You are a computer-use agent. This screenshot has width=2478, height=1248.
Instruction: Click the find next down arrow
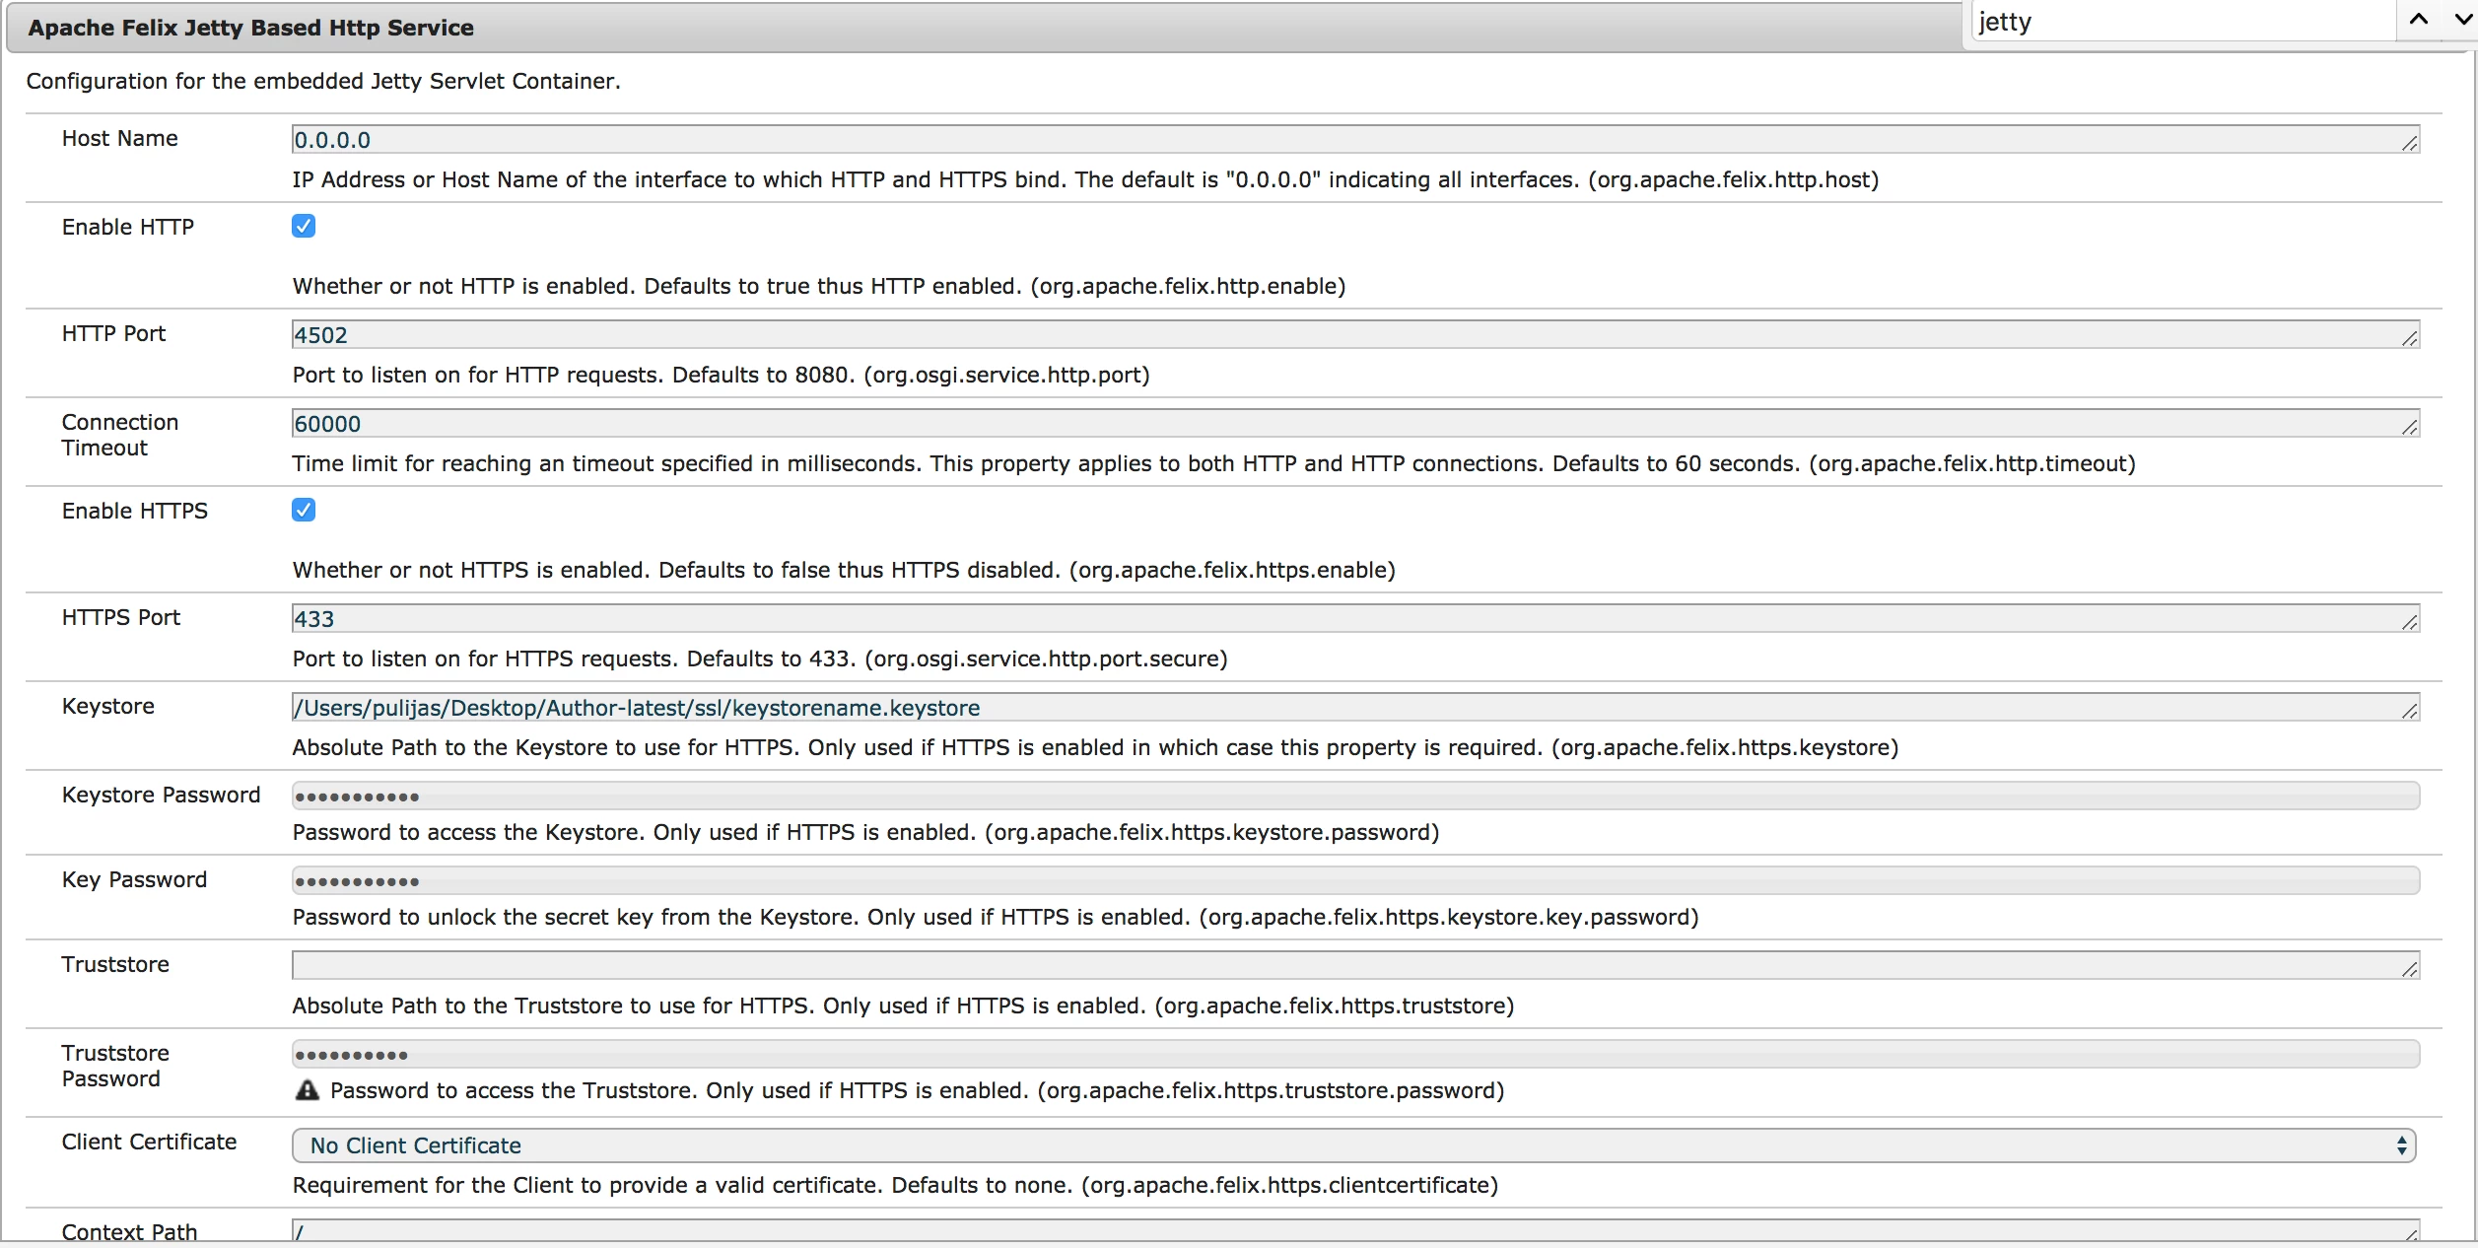(2462, 20)
